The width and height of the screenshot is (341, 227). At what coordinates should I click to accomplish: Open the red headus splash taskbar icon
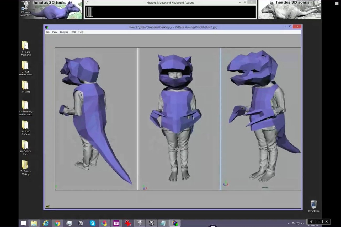pyautogui.click(x=128, y=223)
